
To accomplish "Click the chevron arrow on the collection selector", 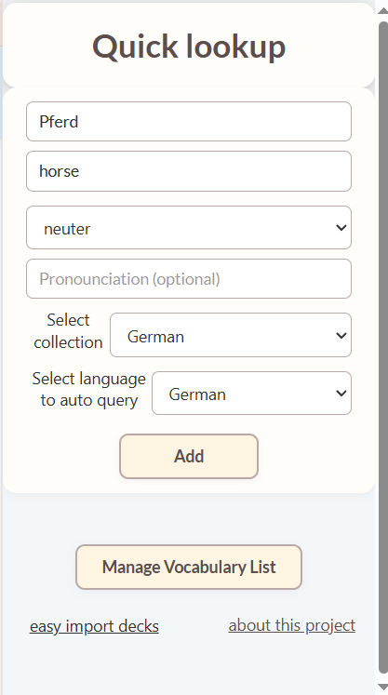I will coord(341,336).
